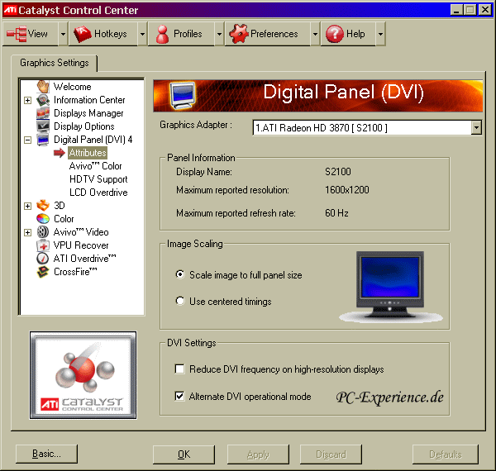Image resolution: width=496 pixels, height=471 pixels.
Task: Click the ATI Overdrive gauge icon
Action: pyautogui.click(x=43, y=259)
